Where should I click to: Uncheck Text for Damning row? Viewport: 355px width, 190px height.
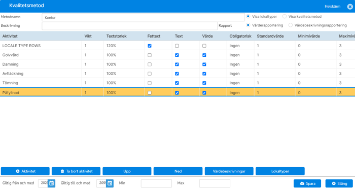(177, 64)
